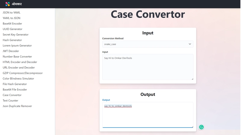Open Text Counter tool
241x135 pixels.
tap(11, 100)
